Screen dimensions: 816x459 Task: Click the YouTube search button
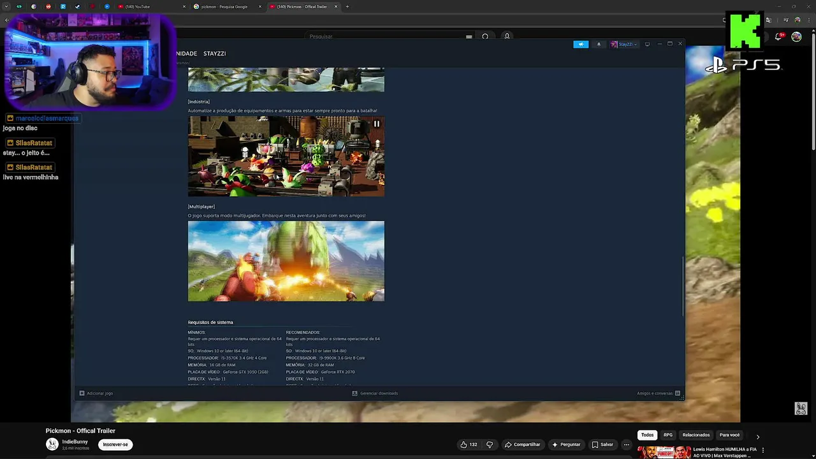(485, 36)
